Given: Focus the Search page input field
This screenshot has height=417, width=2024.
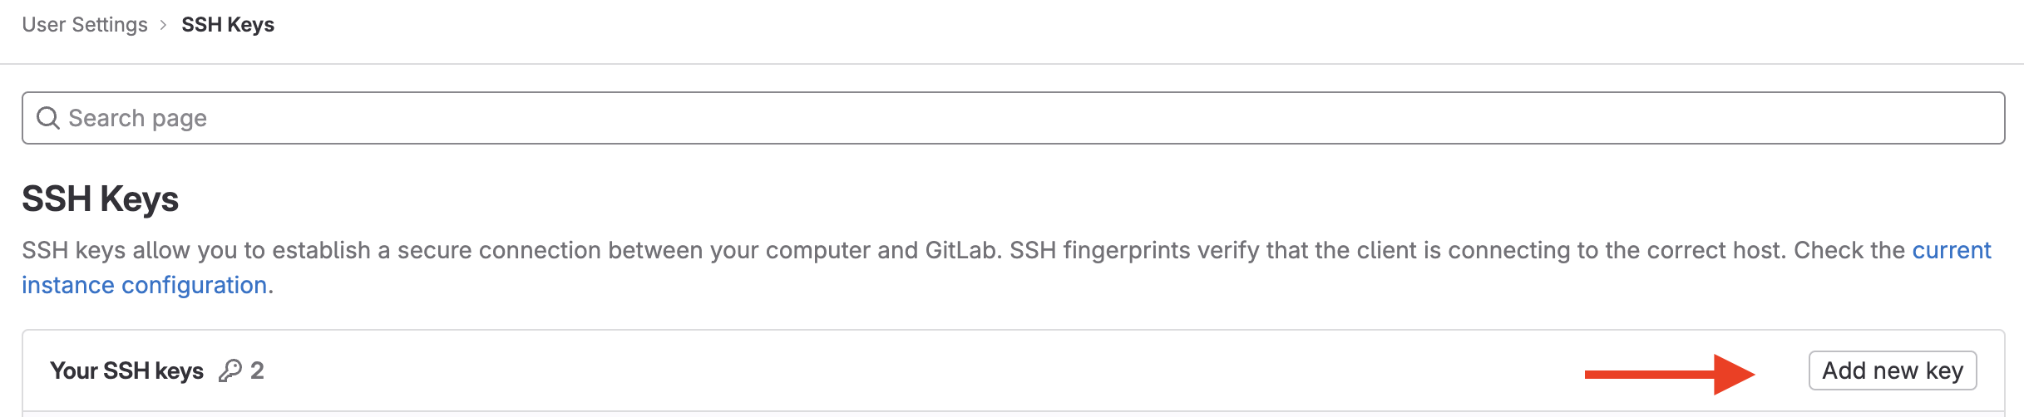Looking at the screenshot, I should click(998, 118).
